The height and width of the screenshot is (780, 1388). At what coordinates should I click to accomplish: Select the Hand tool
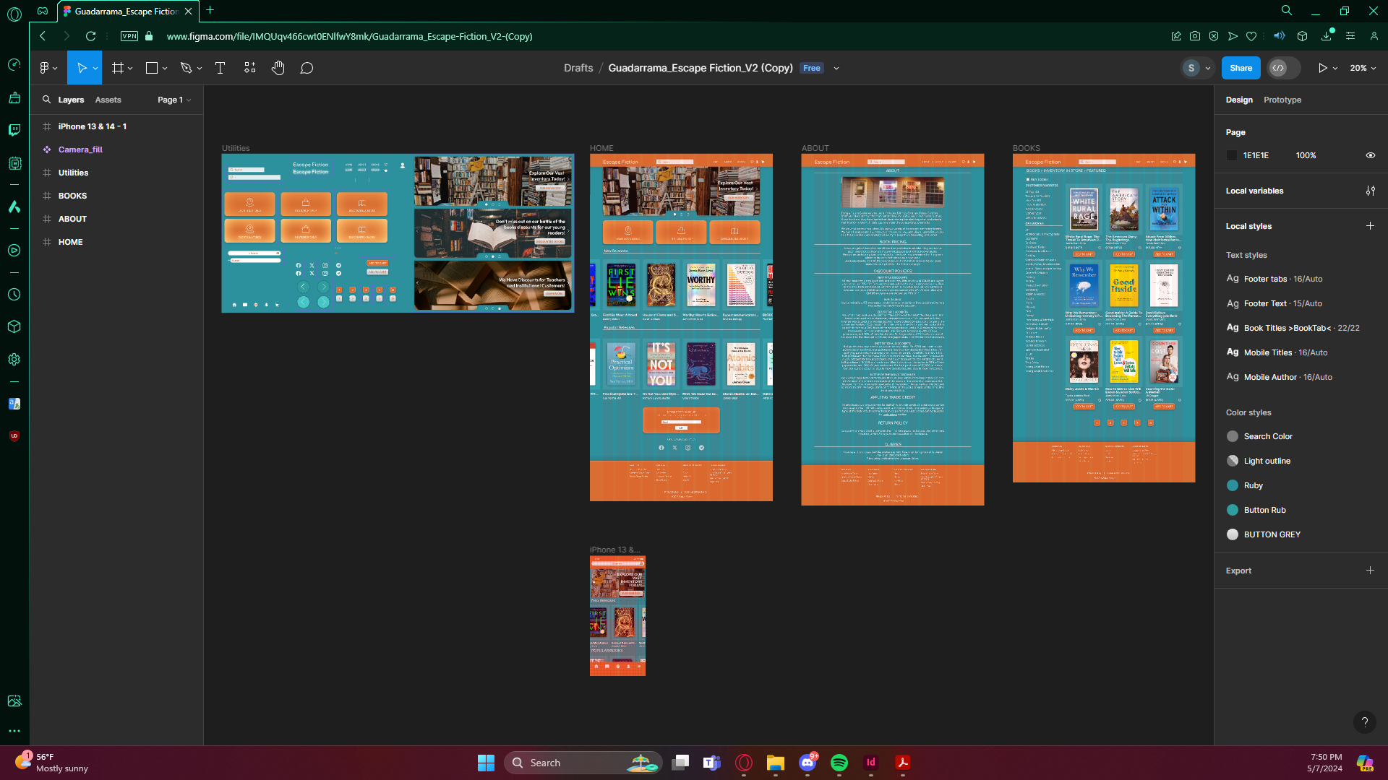tap(278, 68)
